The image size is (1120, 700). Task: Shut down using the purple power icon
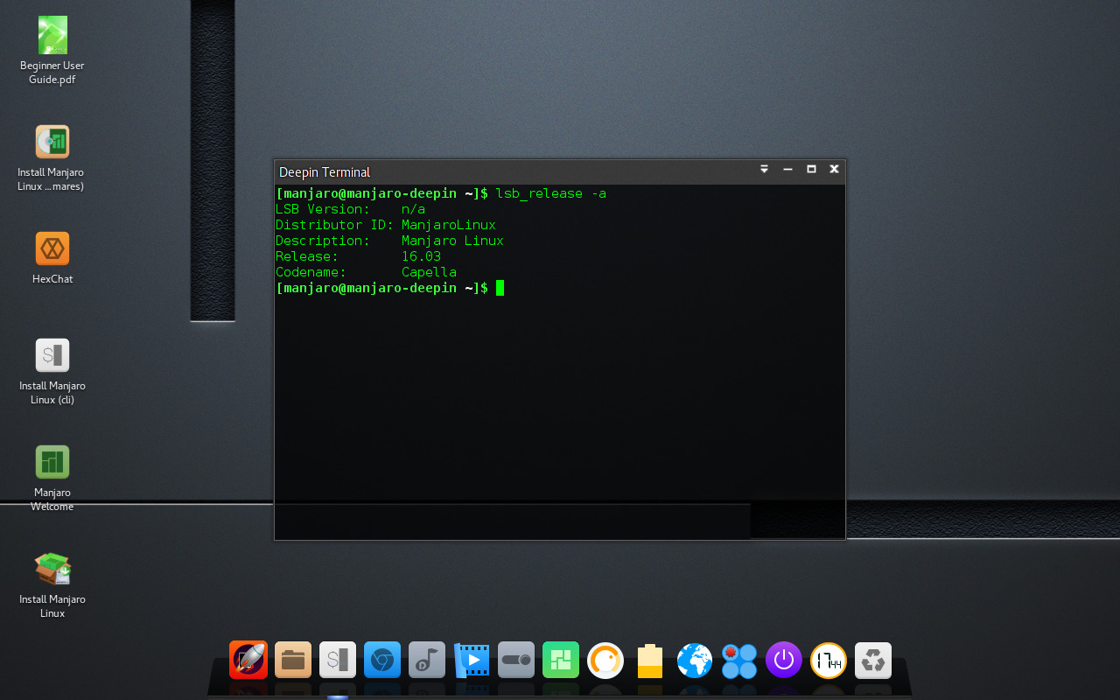point(783,660)
